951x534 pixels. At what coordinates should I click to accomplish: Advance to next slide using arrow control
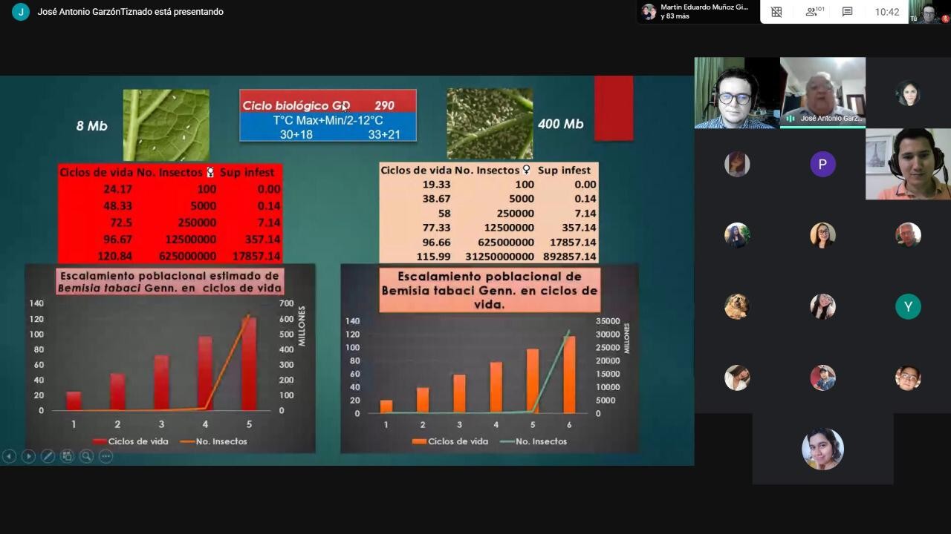pyautogui.click(x=28, y=456)
